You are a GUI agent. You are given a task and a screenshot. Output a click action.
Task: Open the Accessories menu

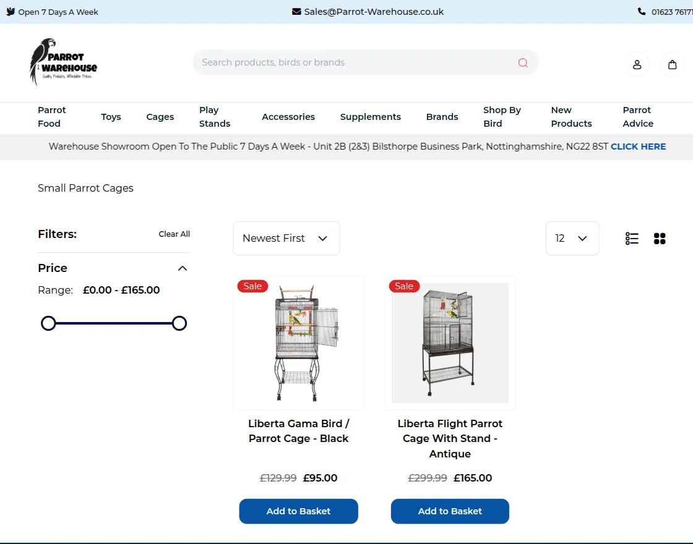click(x=288, y=117)
